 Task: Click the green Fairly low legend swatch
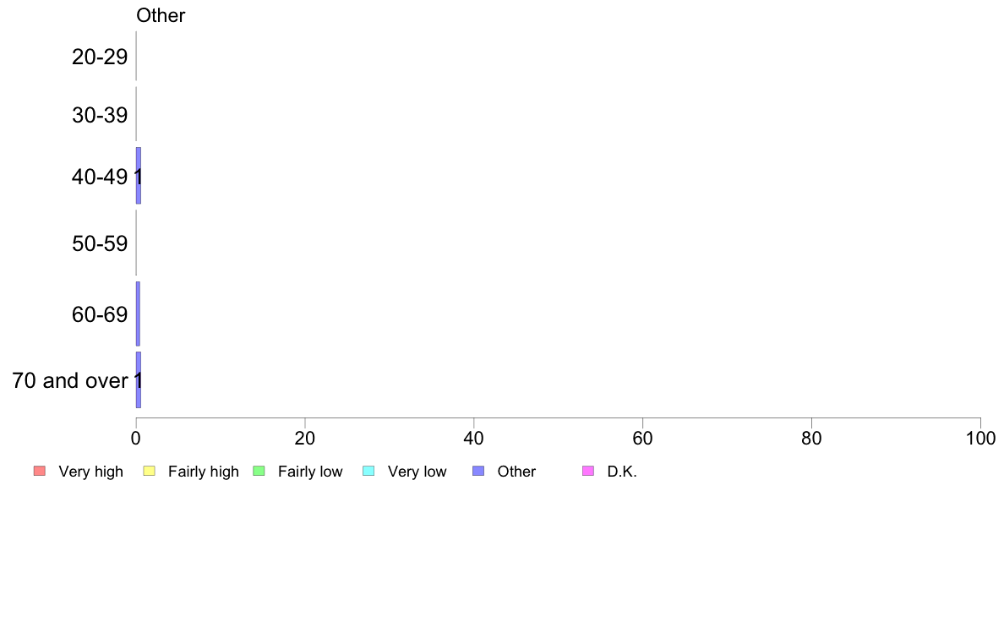[259, 471]
